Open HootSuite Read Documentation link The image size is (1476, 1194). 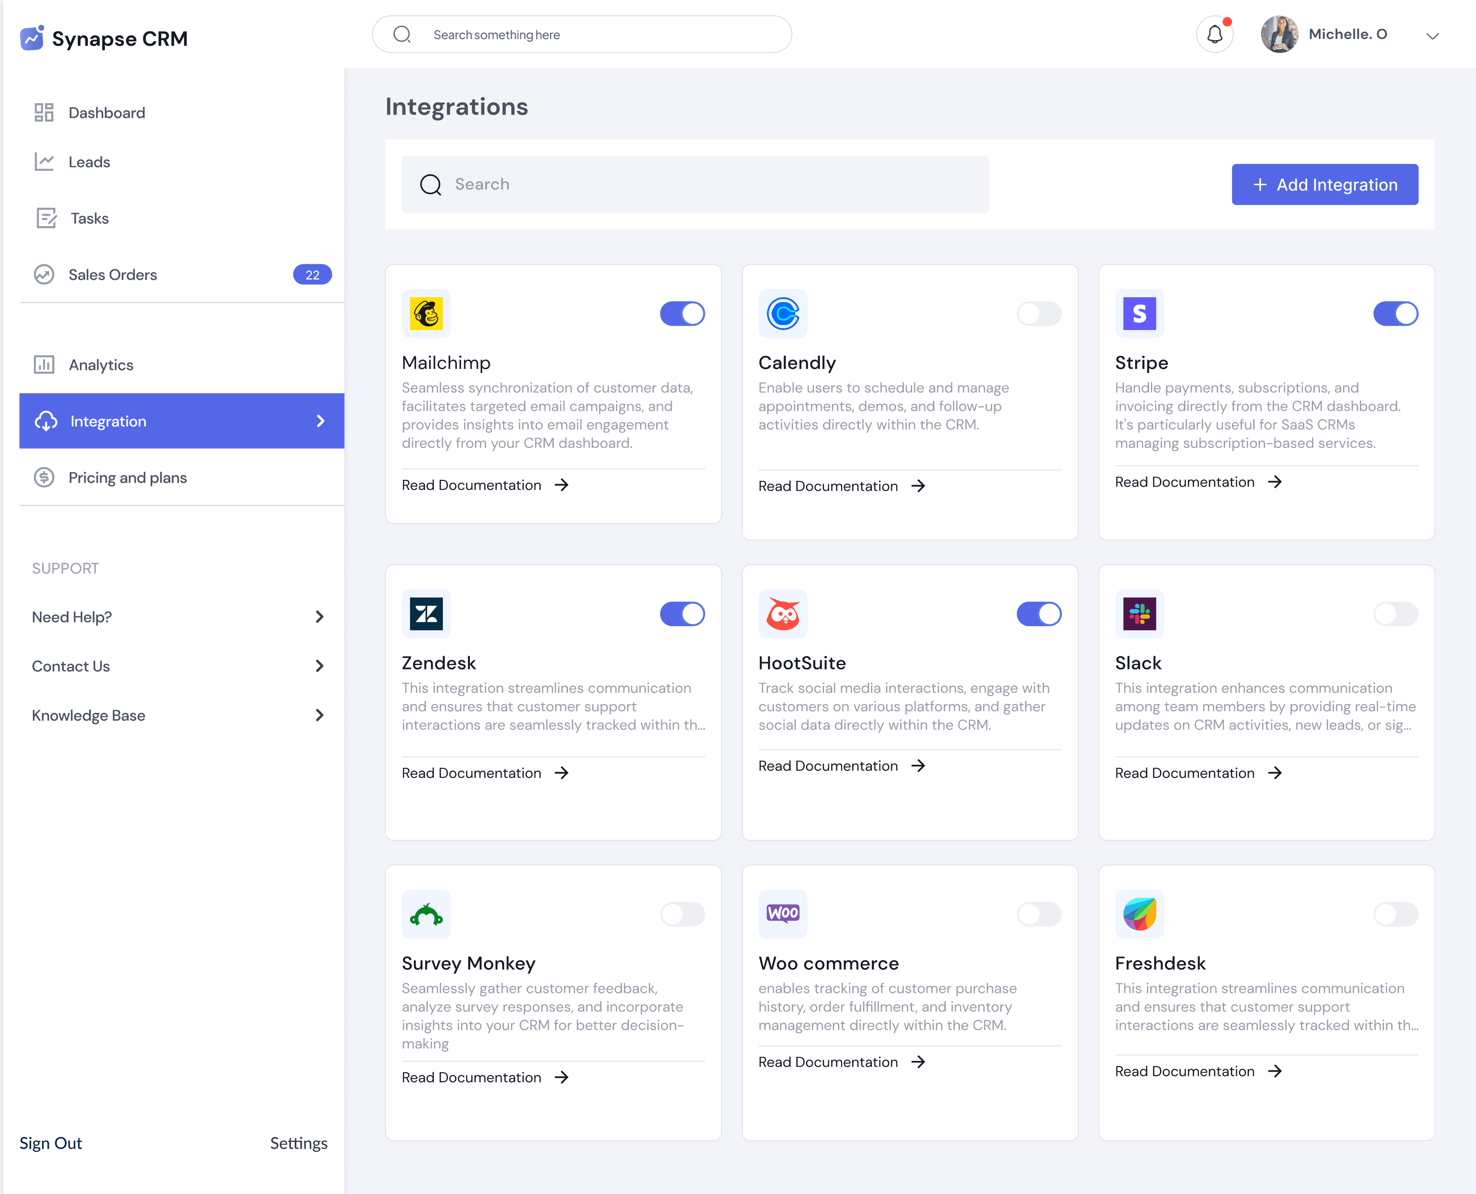tap(842, 766)
